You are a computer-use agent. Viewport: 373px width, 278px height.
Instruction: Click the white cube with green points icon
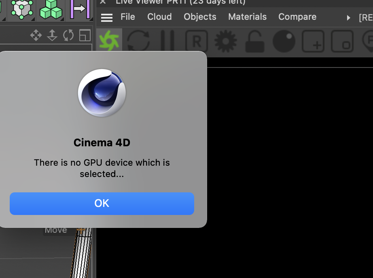(x=22, y=10)
